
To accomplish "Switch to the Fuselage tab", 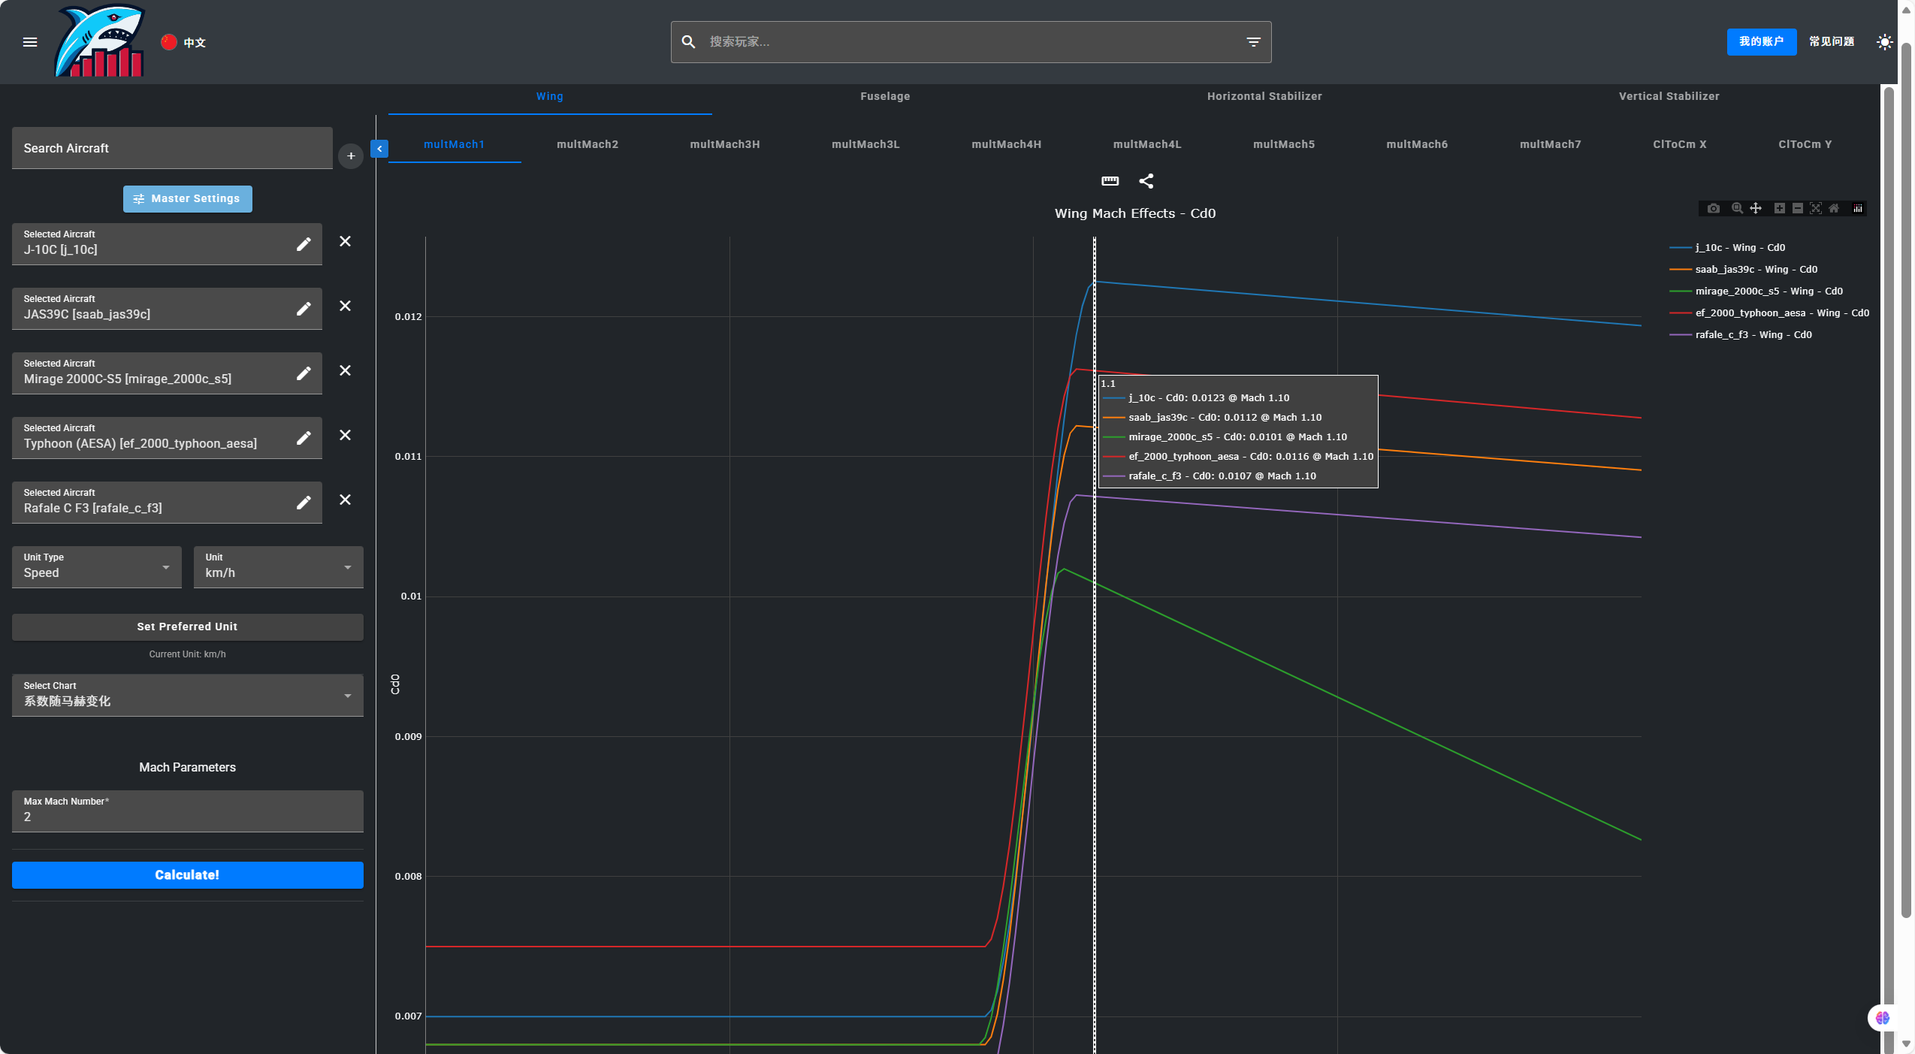I will [x=885, y=96].
